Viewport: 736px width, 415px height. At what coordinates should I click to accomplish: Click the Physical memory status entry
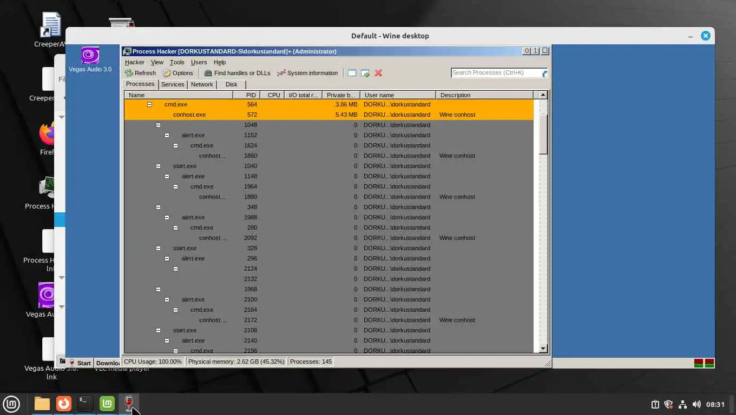coord(236,362)
